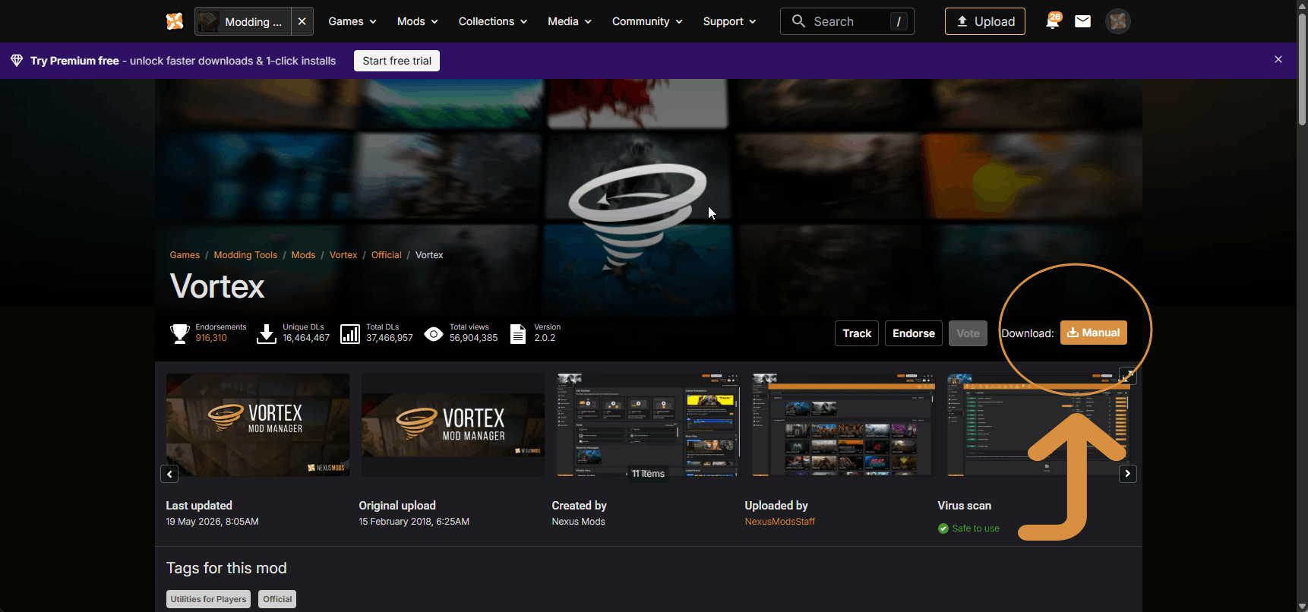Endorse the Vortex mod
The width and height of the screenshot is (1308, 612).
(914, 333)
